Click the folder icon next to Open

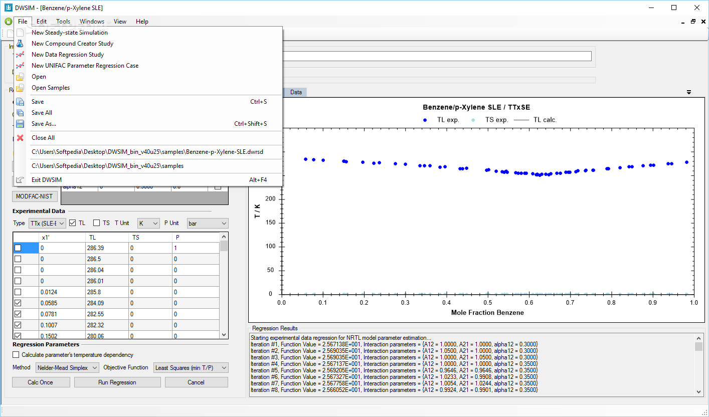point(20,77)
